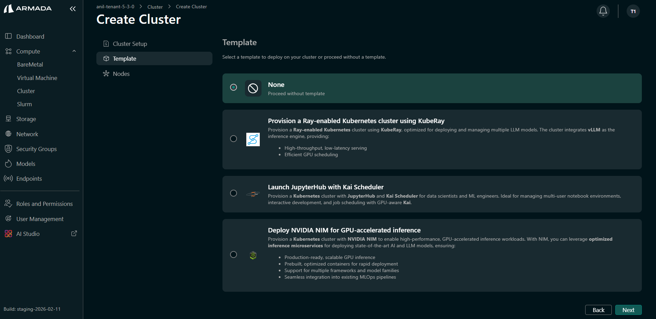Switch to the Cluster Setup step

coord(130,43)
